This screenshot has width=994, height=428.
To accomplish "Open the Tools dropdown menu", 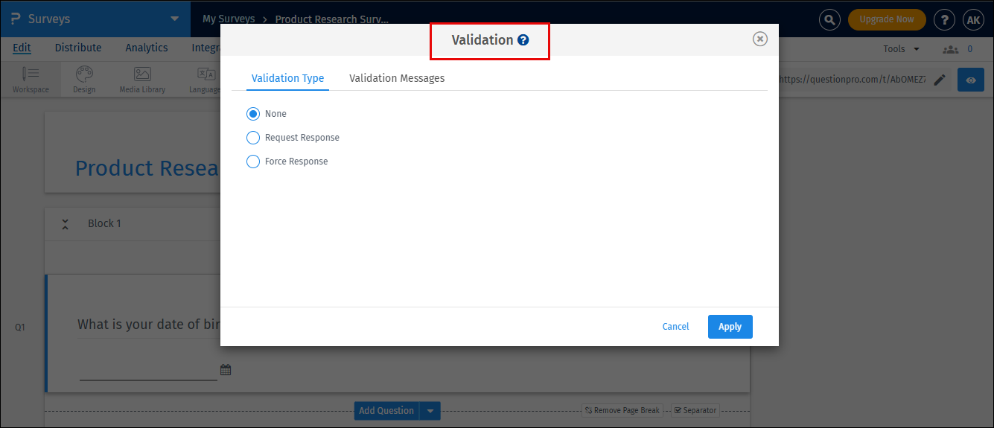I will (901, 49).
